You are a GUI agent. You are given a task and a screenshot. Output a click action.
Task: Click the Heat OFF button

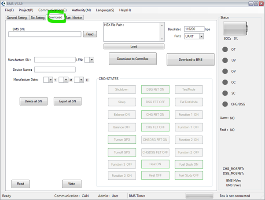(155, 175)
